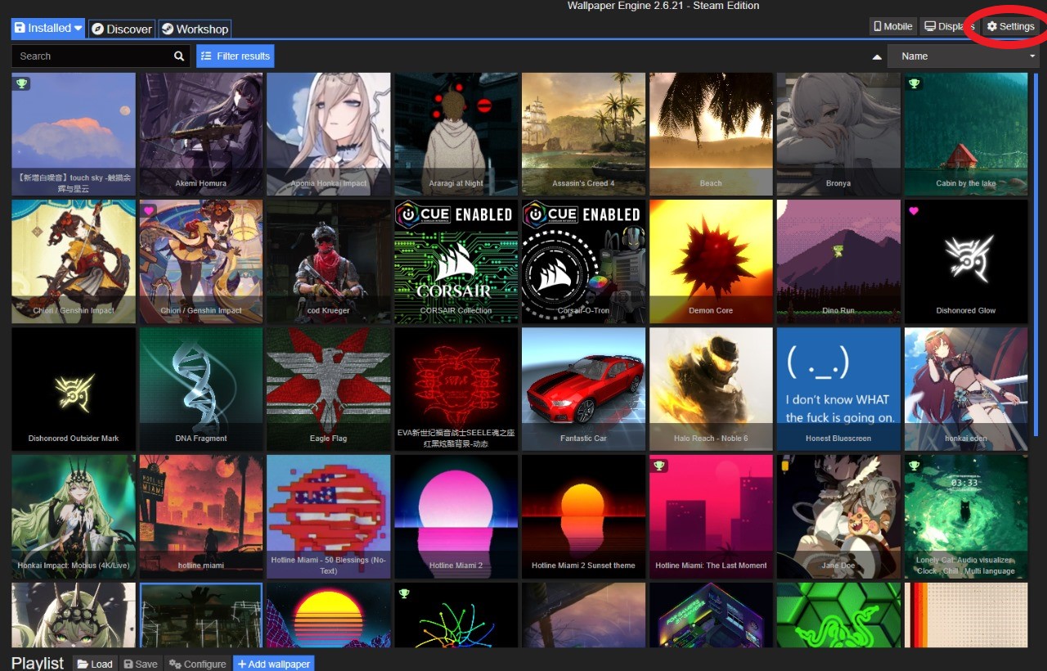This screenshot has height=671, width=1047.
Task: Select Dishonored Outsider Mark wallpaper
Action: click(x=74, y=390)
